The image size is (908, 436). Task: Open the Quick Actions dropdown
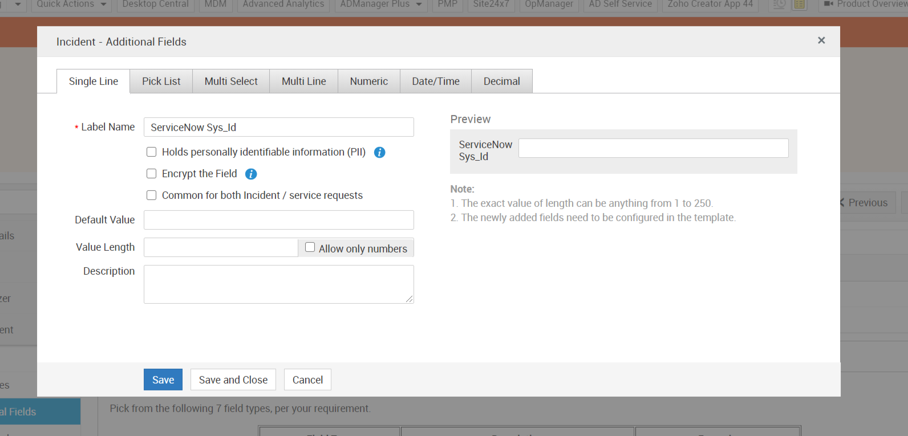pos(71,5)
